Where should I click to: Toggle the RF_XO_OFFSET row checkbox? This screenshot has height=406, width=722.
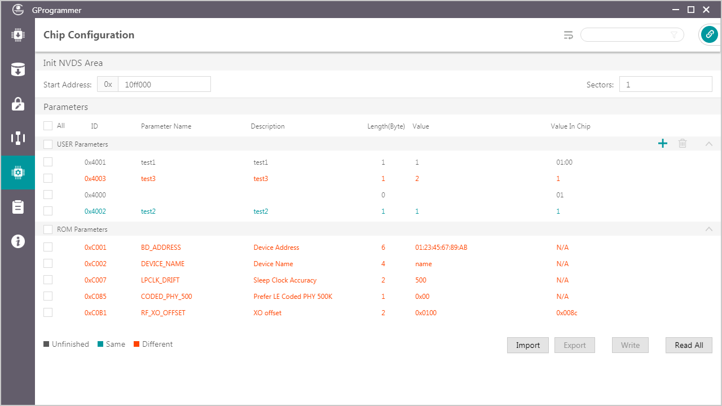(48, 312)
